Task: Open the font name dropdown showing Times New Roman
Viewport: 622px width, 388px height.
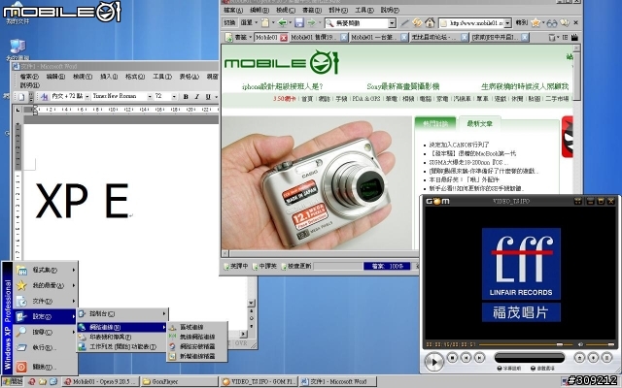Action: 150,97
